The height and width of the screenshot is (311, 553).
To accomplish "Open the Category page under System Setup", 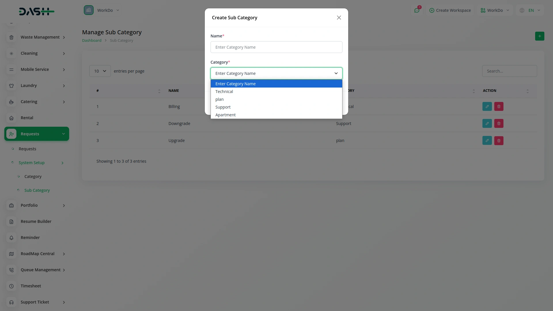I will (x=33, y=177).
